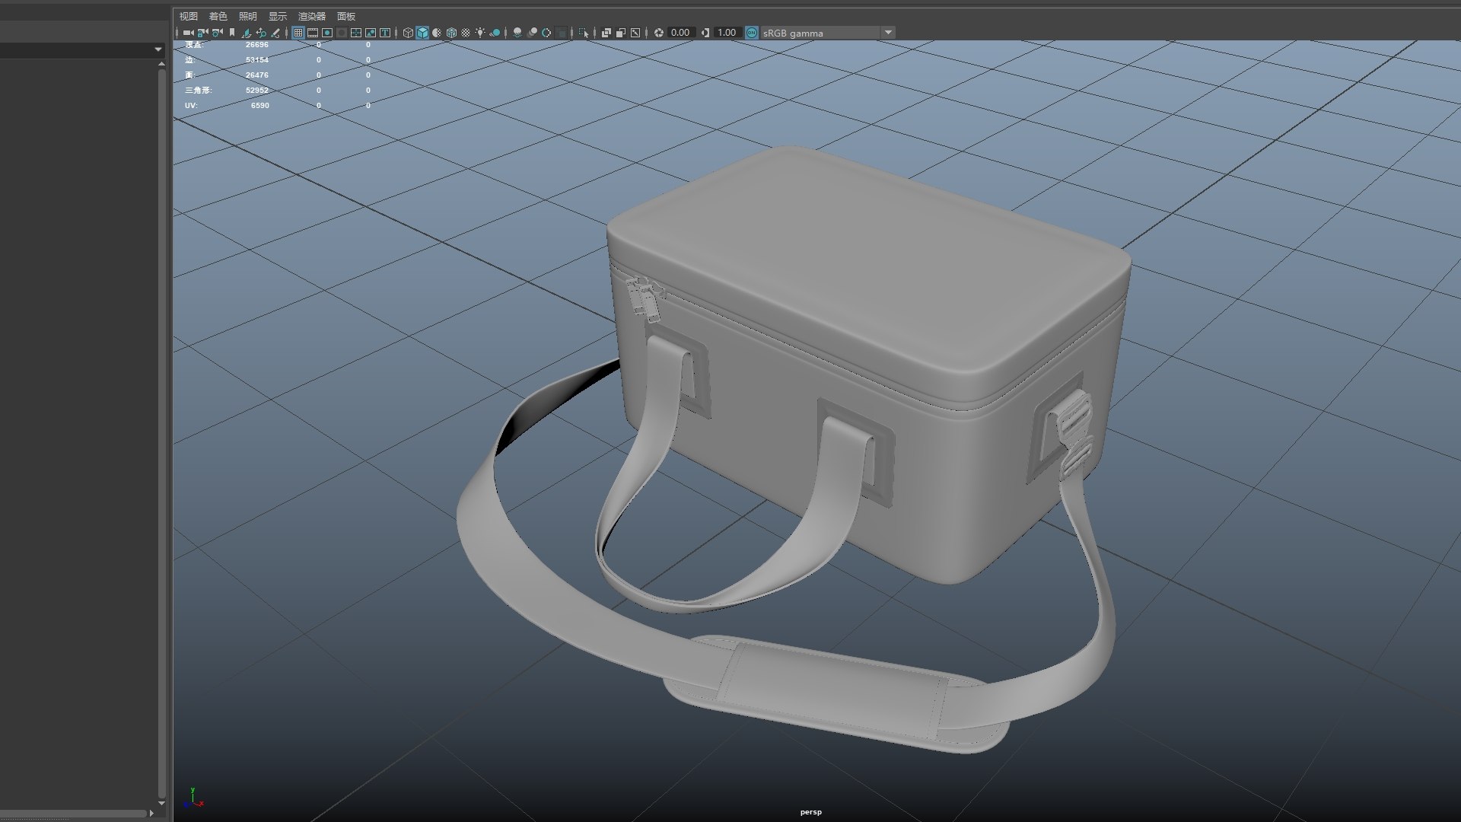The height and width of the screenshot is (822, 1461).
Task: Toggle the viewport grid display
Action: click(298, 33)
